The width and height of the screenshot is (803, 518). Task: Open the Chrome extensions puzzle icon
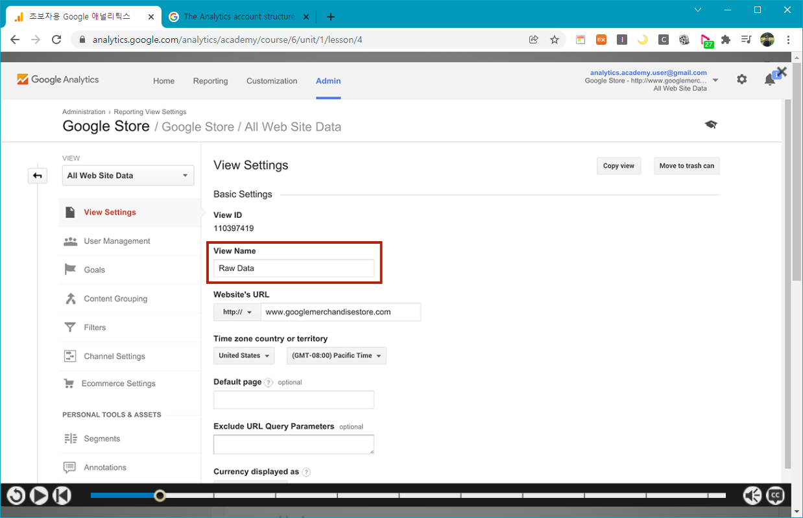[726, 40]
